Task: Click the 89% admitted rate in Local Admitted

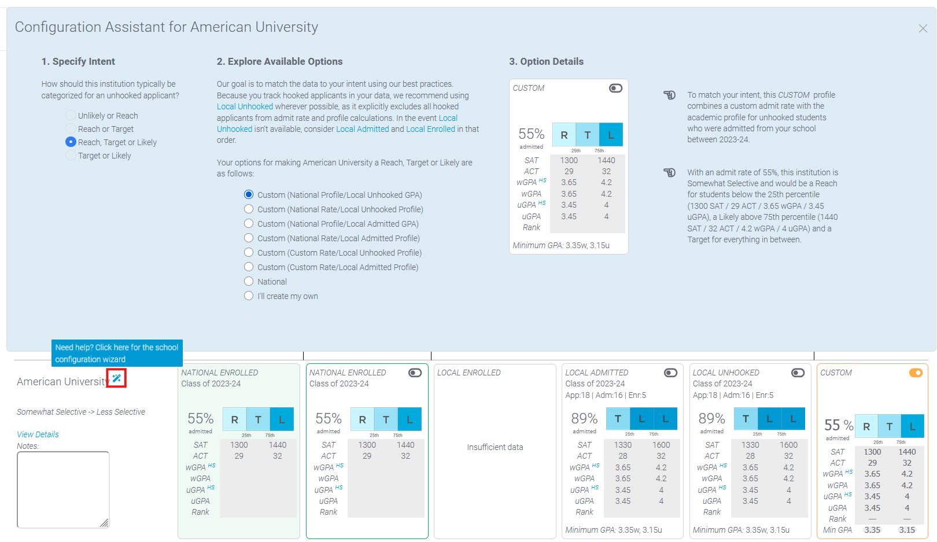Action: (x=584, y=418)
